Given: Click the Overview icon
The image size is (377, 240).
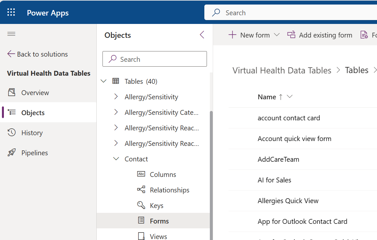Looking at the screenshot, I should (12, 92).
